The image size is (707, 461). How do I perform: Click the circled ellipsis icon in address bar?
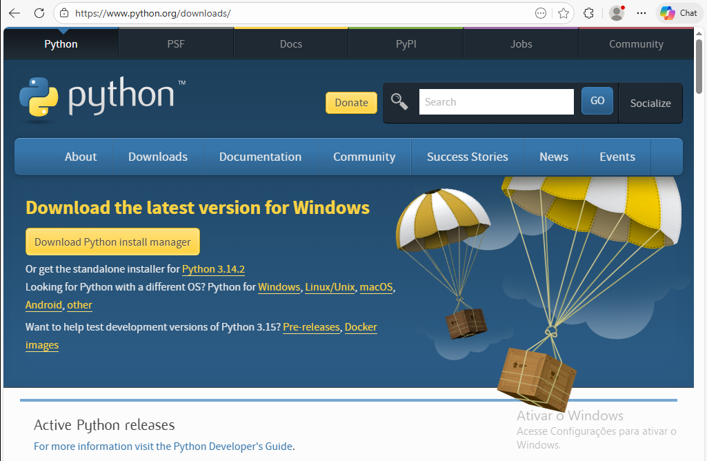pos(540,12)
